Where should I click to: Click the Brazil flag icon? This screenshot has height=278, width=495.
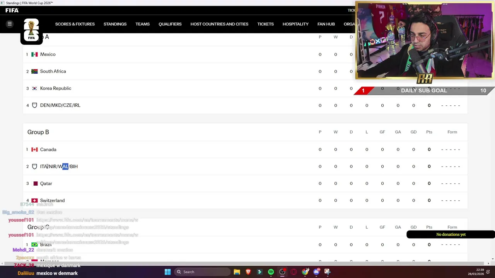pos(34,244)
